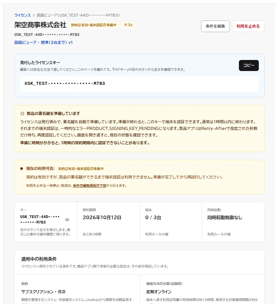Image resolution: width=279 pixels, height=304 pixels.
Task: Select the masked key USK_TEST-••••-M7B3 in the key box
Action: (65, 83)
